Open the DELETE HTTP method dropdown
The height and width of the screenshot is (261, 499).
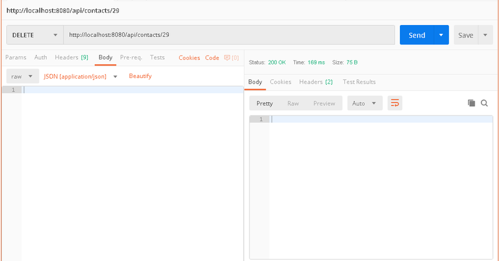click(x=35, y=35)
